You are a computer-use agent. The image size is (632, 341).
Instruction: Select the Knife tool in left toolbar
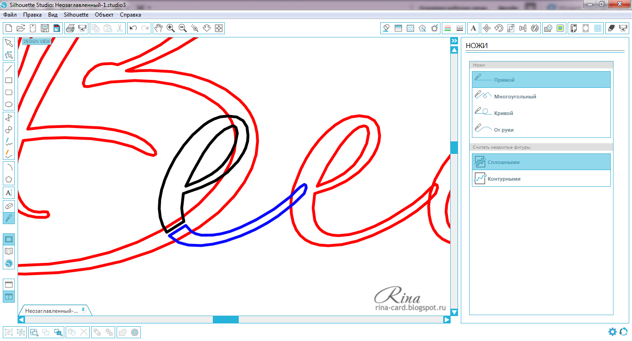click(8, 218)
